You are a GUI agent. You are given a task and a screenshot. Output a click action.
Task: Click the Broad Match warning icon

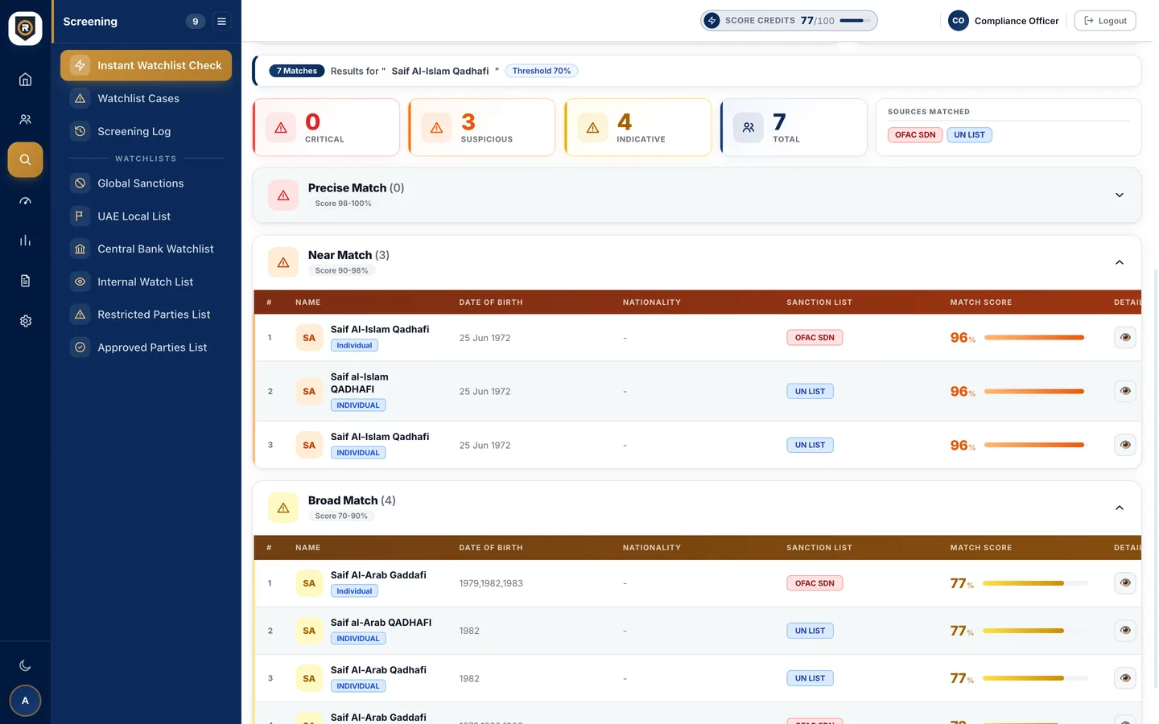point(283,508)
